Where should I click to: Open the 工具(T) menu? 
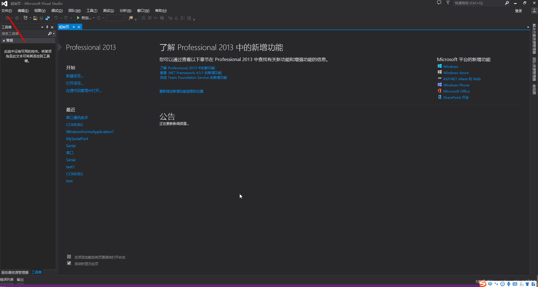pyautogui.click(x=92, y=11)
